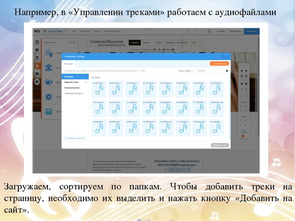Click the add new folder link

click(x=75, y=138)
